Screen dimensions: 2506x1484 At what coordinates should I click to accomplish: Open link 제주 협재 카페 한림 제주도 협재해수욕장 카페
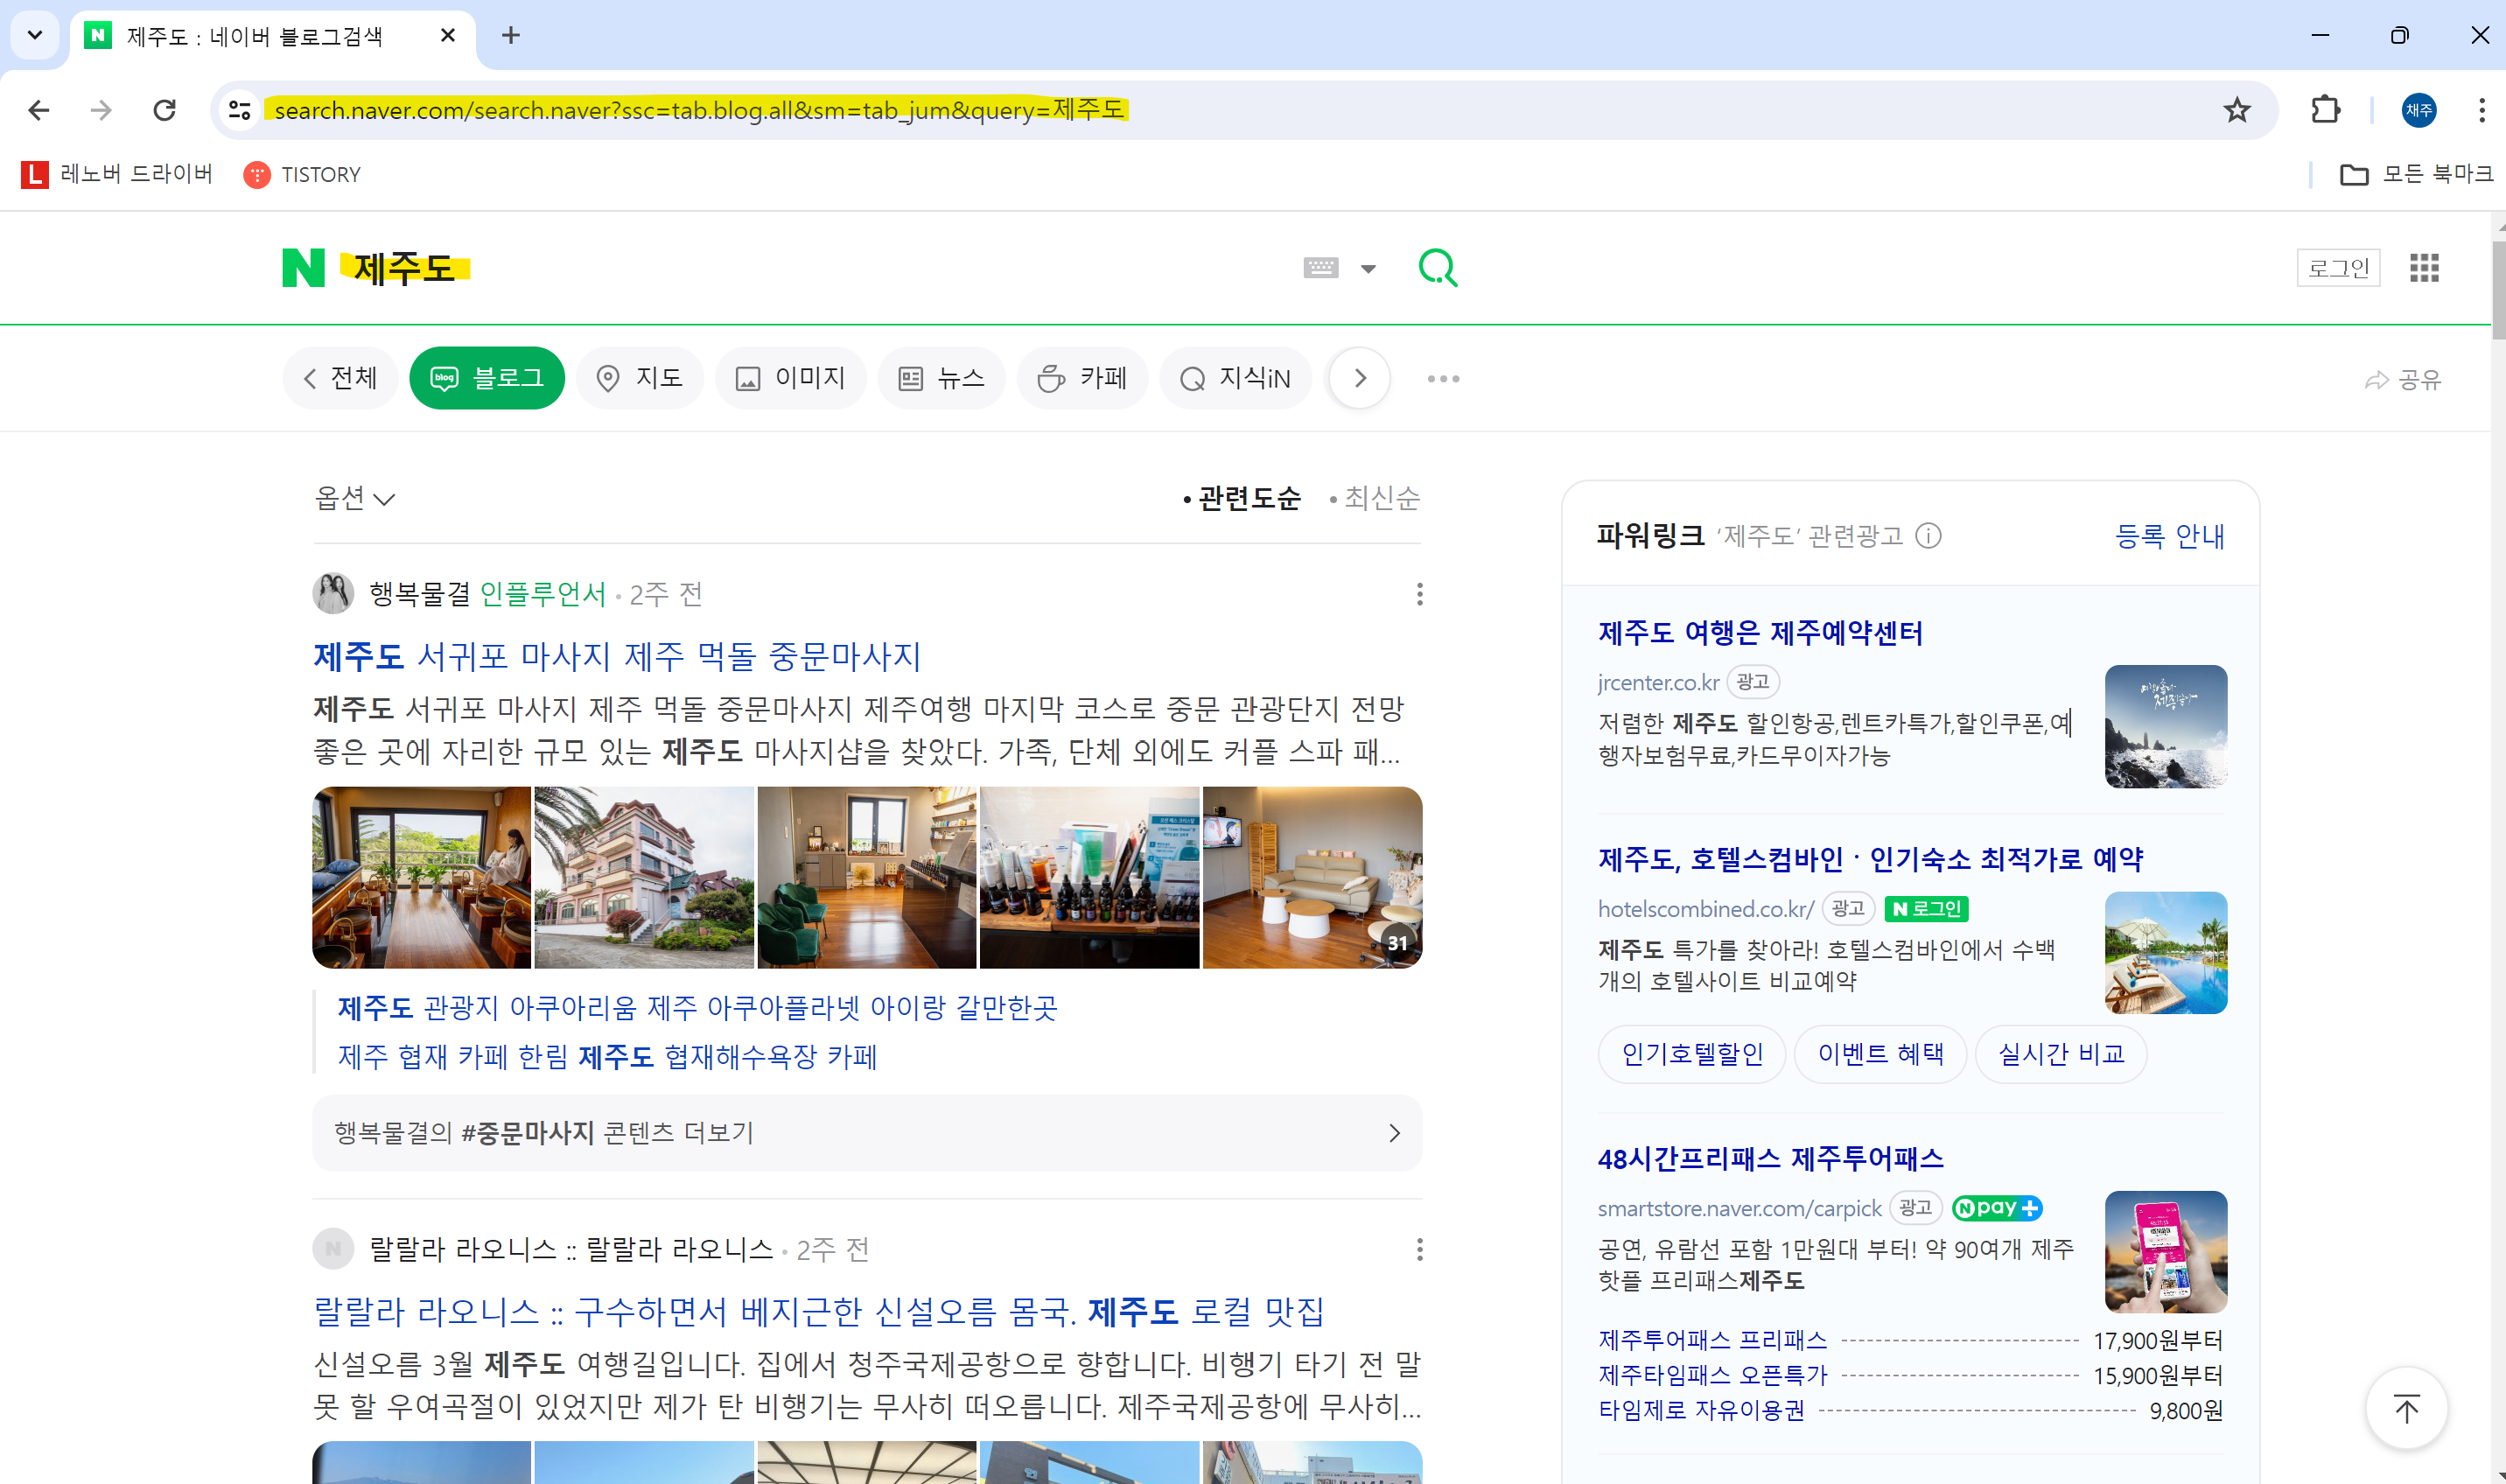point(607,1056)
